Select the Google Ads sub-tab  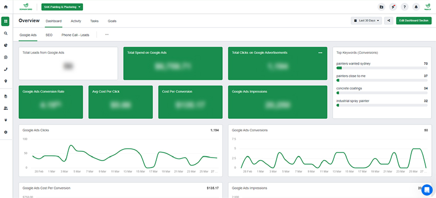point(28,35)
